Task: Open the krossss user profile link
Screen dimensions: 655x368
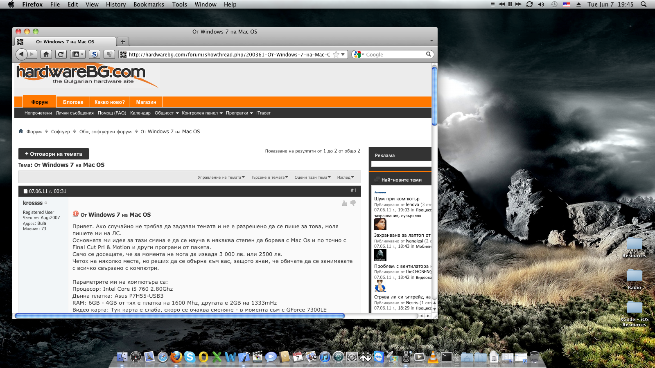Action: (x=33, y=203)
